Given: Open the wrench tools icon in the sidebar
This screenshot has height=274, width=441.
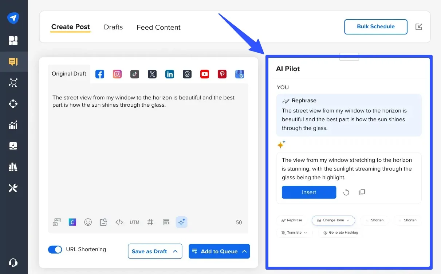Looking at the screenshot, I should 13,188.
